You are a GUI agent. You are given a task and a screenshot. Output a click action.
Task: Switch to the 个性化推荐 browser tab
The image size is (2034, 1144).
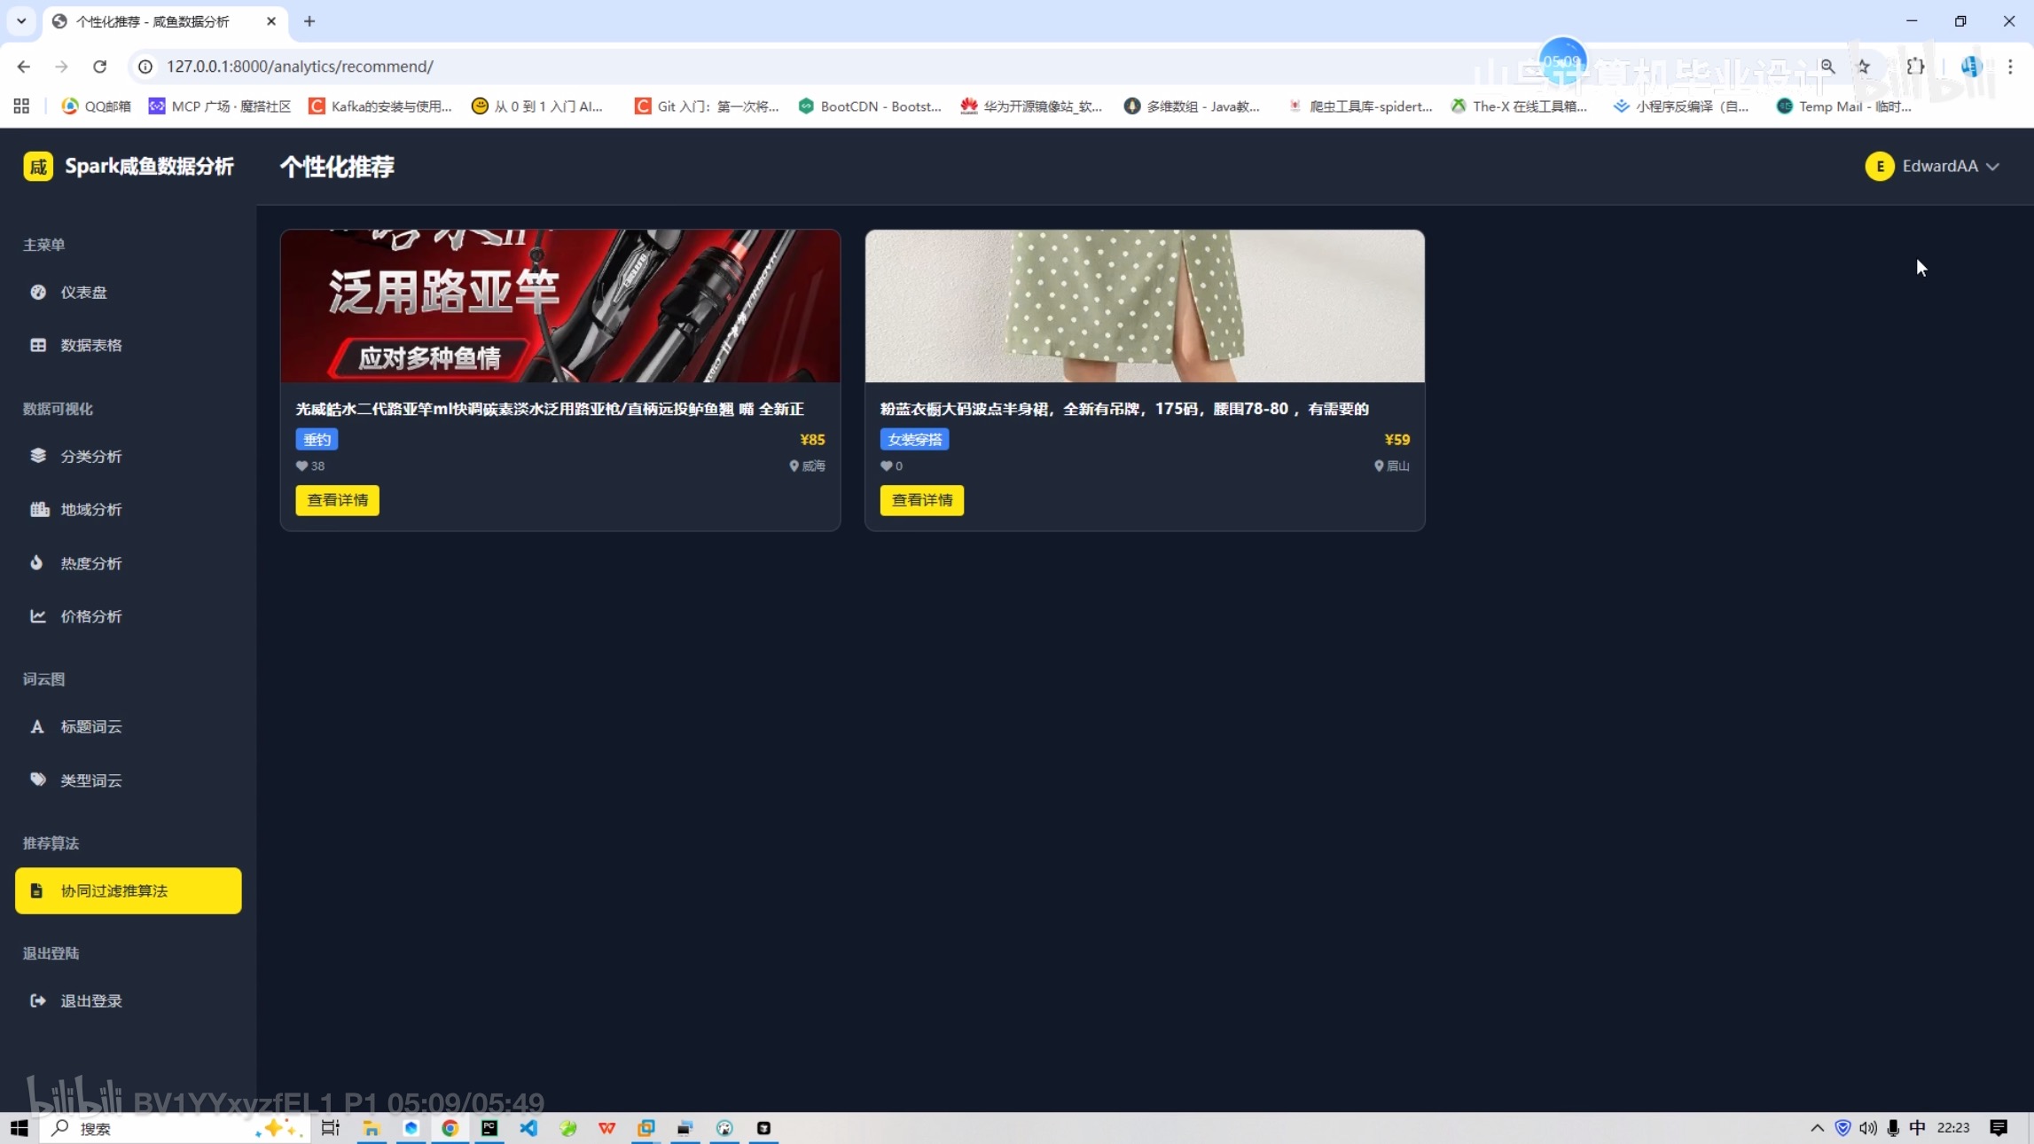[x=153, y=21]
